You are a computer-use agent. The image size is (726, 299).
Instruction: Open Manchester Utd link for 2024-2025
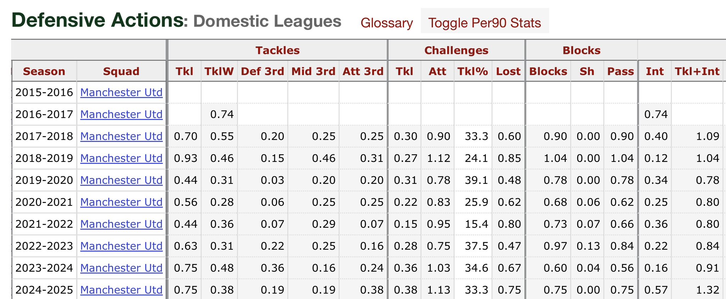coord(121,290)
